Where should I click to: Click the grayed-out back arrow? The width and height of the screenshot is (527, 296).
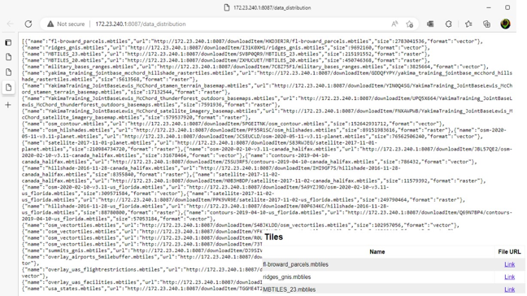[10, 24]
